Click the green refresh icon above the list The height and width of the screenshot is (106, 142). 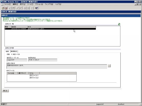point(119,24)
